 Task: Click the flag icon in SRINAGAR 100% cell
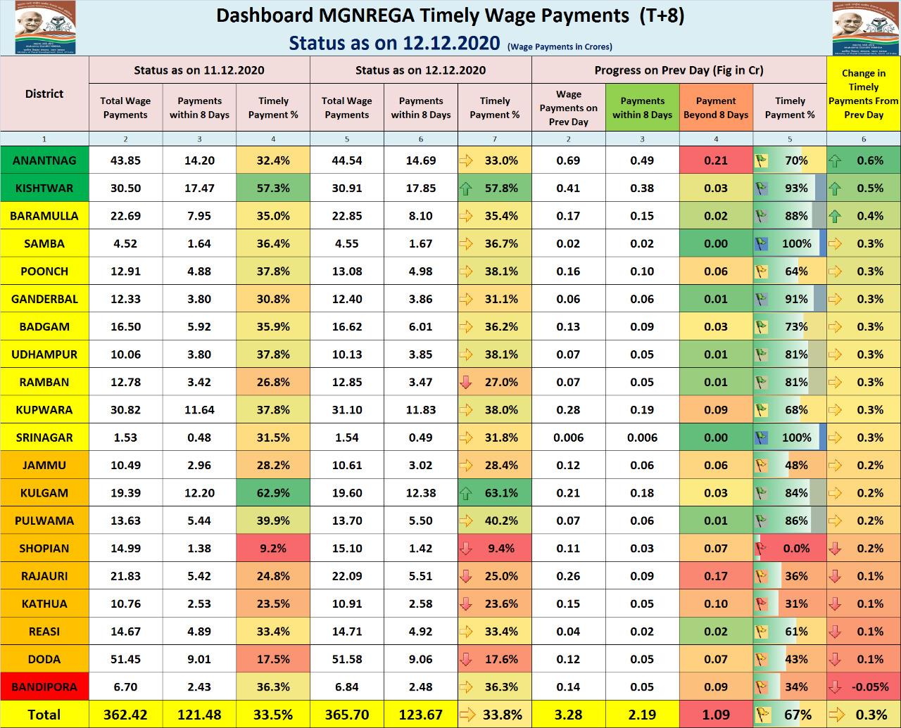click(761, 438)
